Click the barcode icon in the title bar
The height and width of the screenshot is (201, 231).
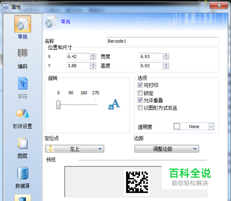pyautogui.click(x=6, y=7)
